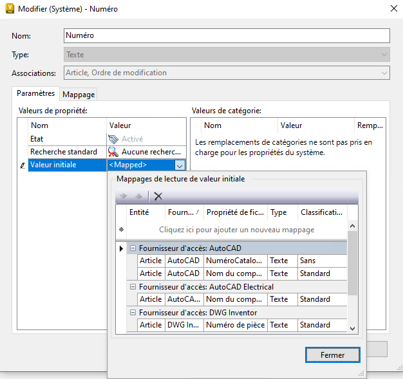Select the AutoCA... provider cell under AutoCAD Electrical

(184, 299)
